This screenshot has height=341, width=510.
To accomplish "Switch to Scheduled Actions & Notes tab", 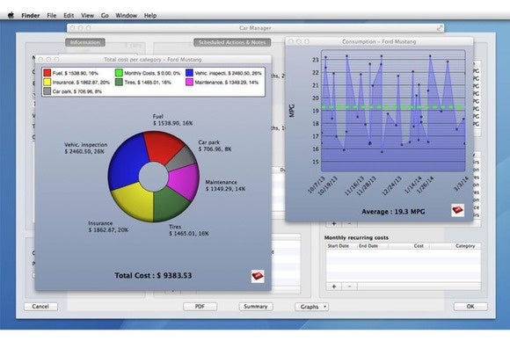I will [232, 42].
